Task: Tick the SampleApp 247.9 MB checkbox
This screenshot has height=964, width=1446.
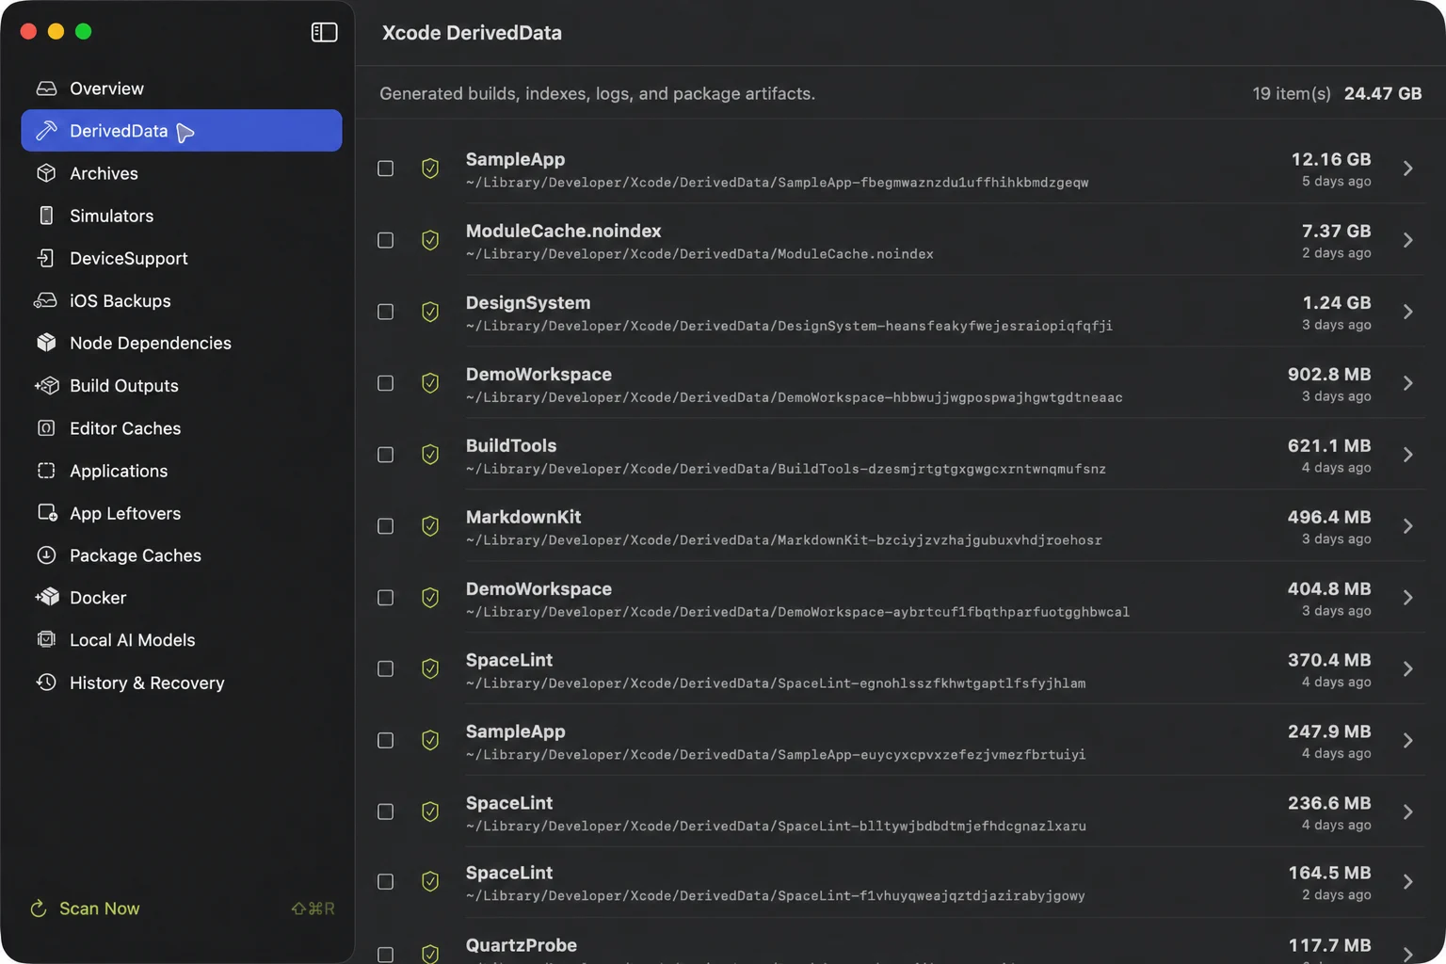Action: pyautogui.click(x=386, y=741)
